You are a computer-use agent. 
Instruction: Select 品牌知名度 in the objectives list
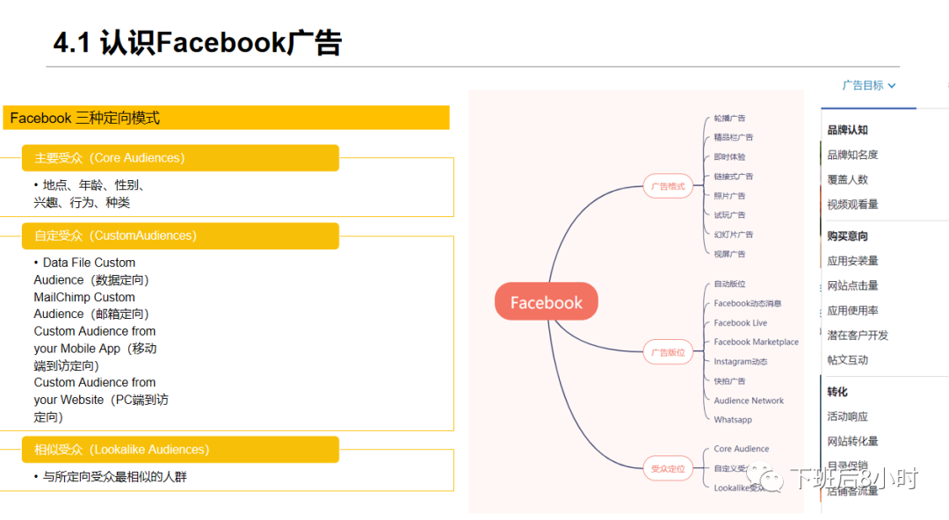pos(852,155)
